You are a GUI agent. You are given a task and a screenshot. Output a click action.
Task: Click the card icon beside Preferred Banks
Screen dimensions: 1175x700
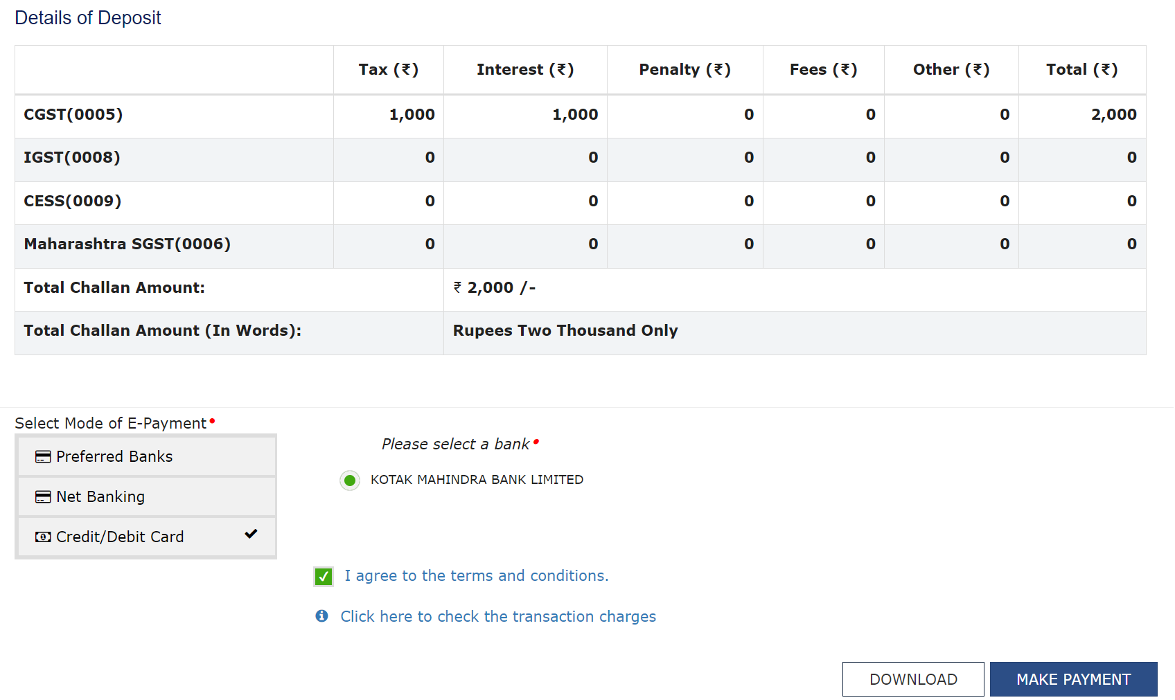tap(43, 457)
